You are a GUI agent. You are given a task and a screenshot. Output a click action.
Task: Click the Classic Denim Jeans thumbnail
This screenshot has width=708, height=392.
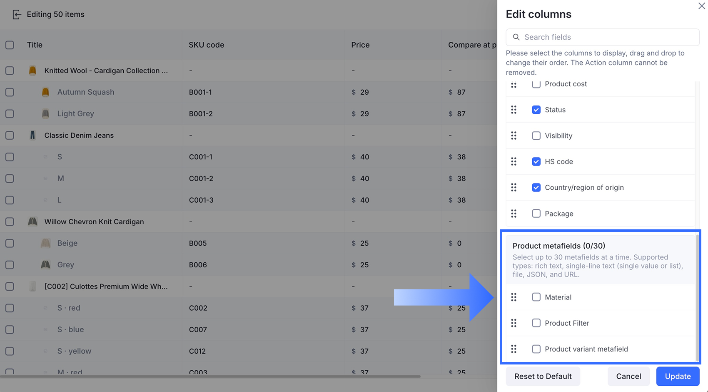[32, 135]
